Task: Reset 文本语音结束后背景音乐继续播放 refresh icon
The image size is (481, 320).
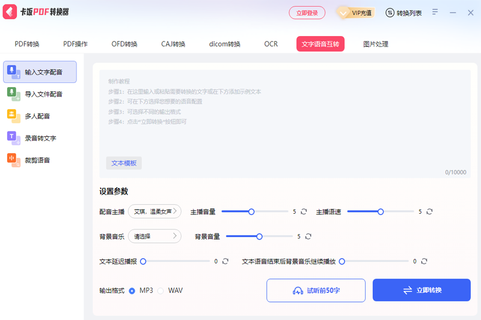Action: point(424,261)
